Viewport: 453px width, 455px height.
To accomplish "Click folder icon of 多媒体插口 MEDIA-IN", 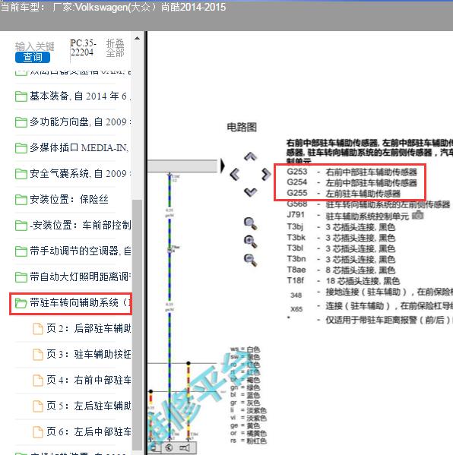I will pyautogui.click(x=21, y=148).
